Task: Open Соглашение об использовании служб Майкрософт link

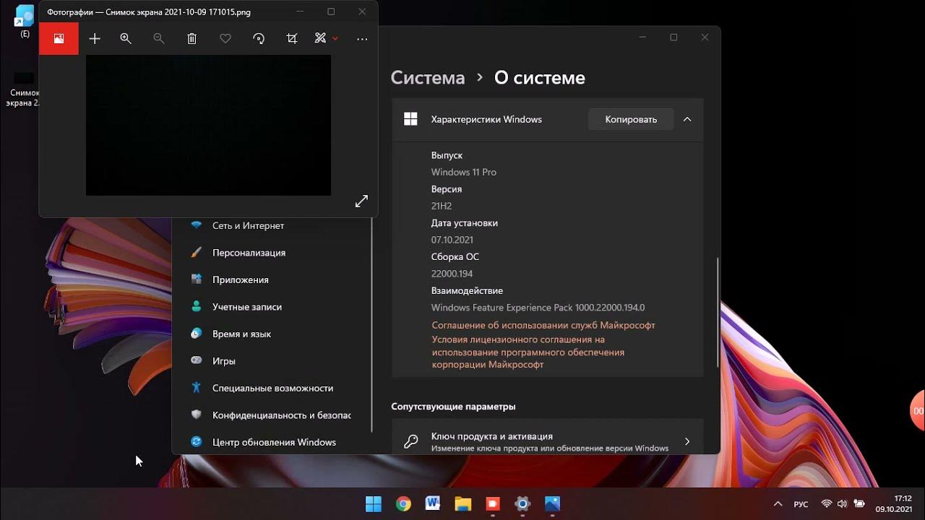Action: [543, 326]
